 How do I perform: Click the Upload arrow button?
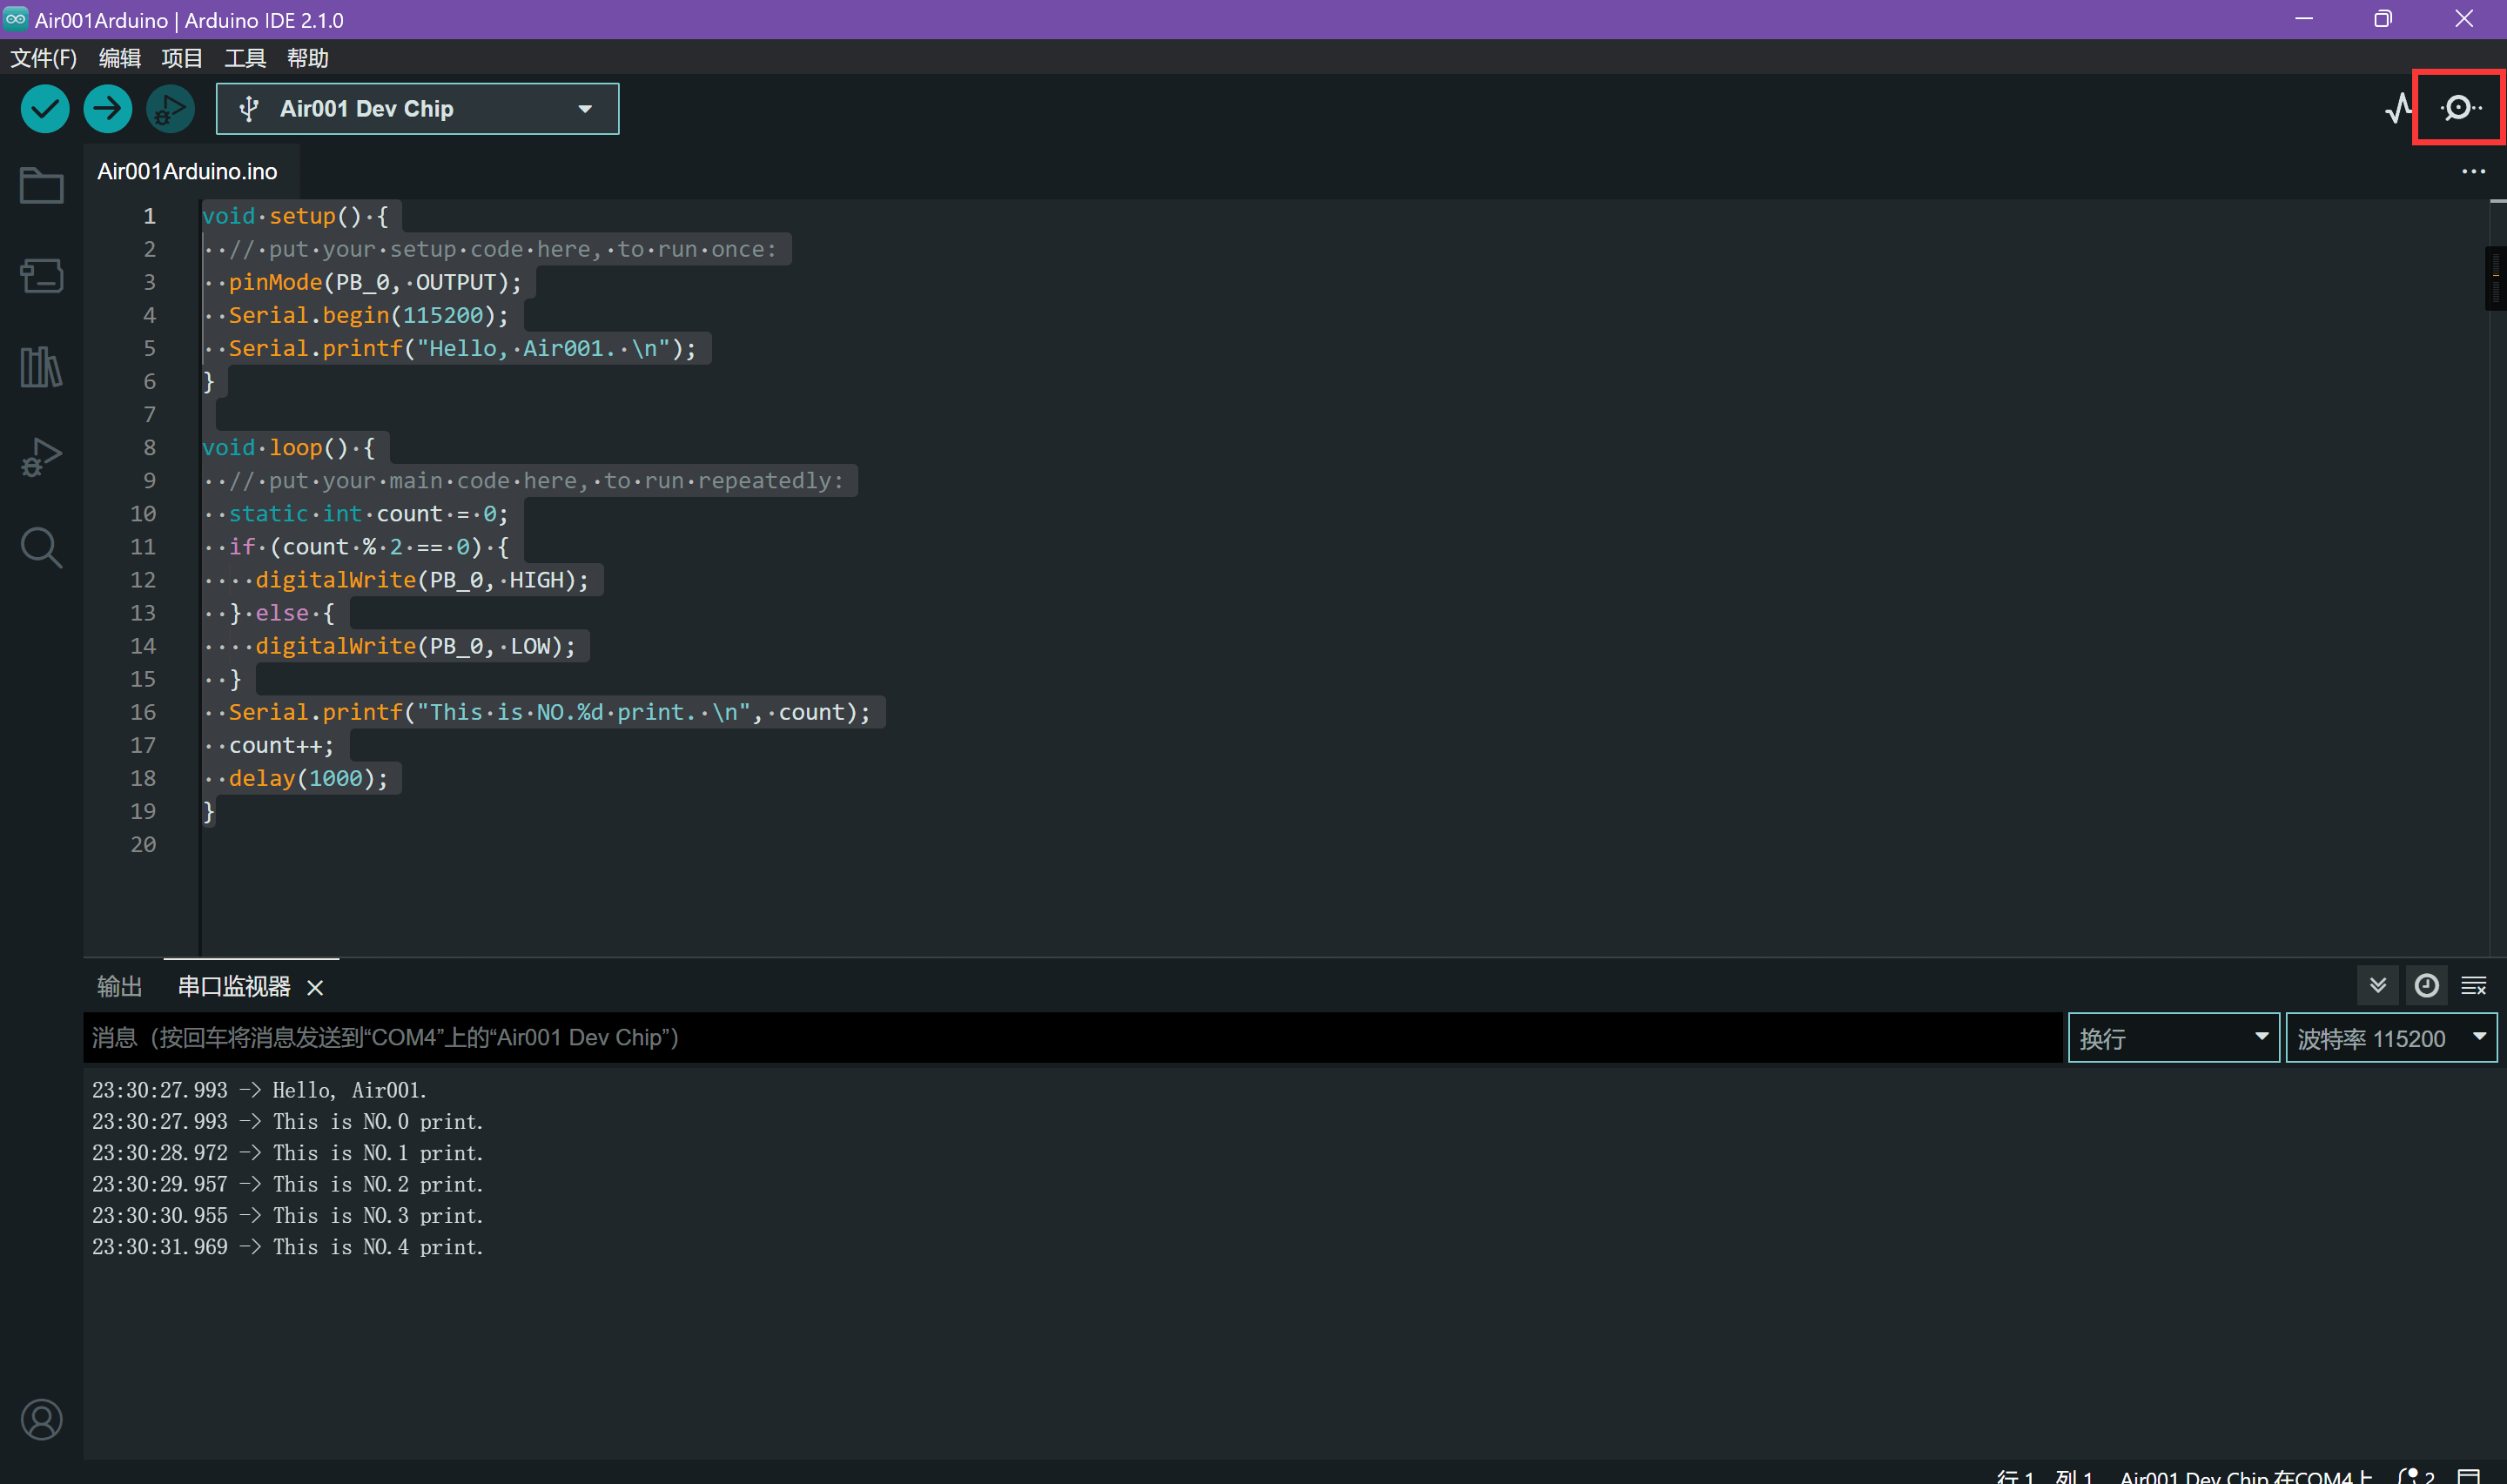tap(108, 108)
